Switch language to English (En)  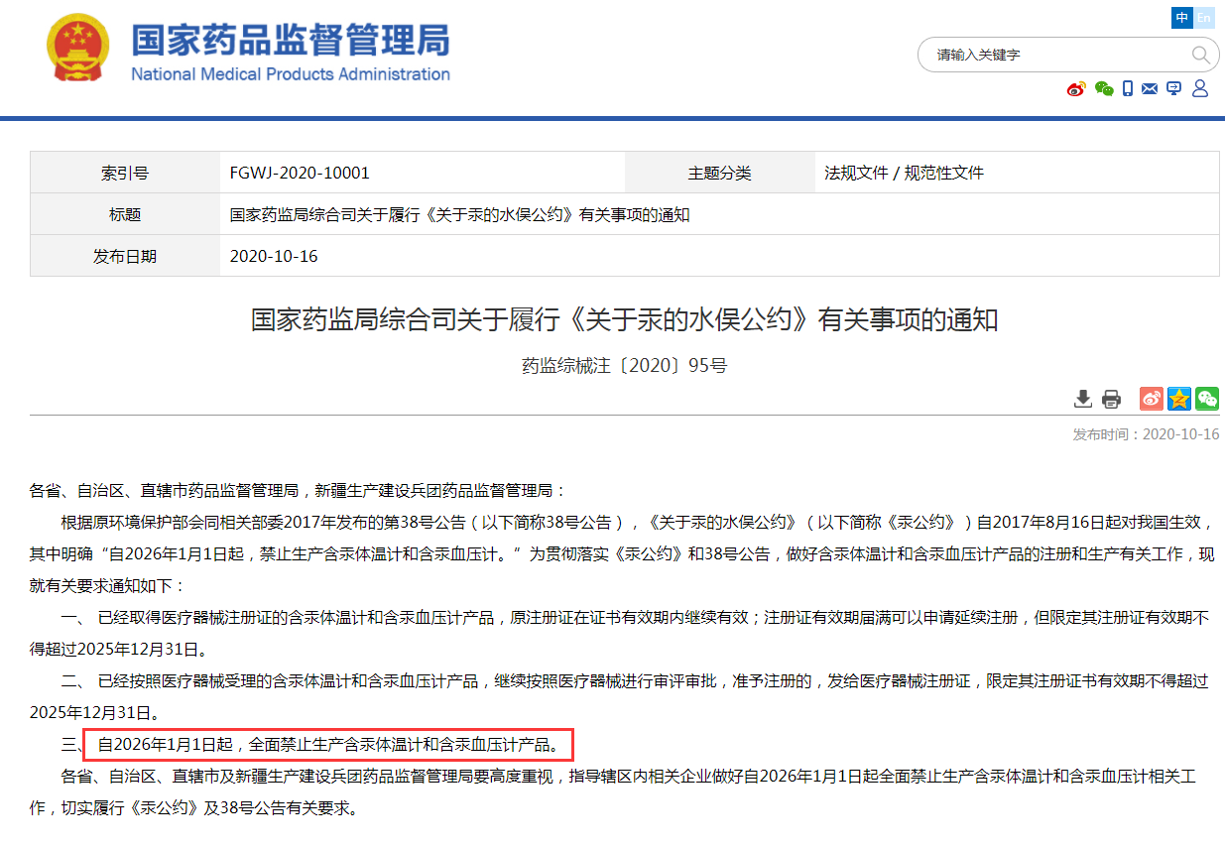(x=1204, y=18)
